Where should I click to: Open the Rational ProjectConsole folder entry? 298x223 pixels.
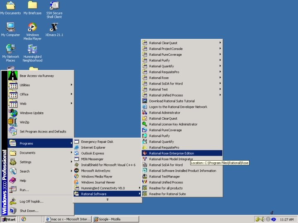click(x=182, y=49)
